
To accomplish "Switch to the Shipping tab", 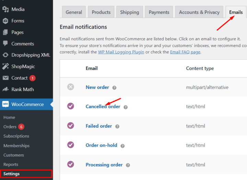I will (130, 12).
